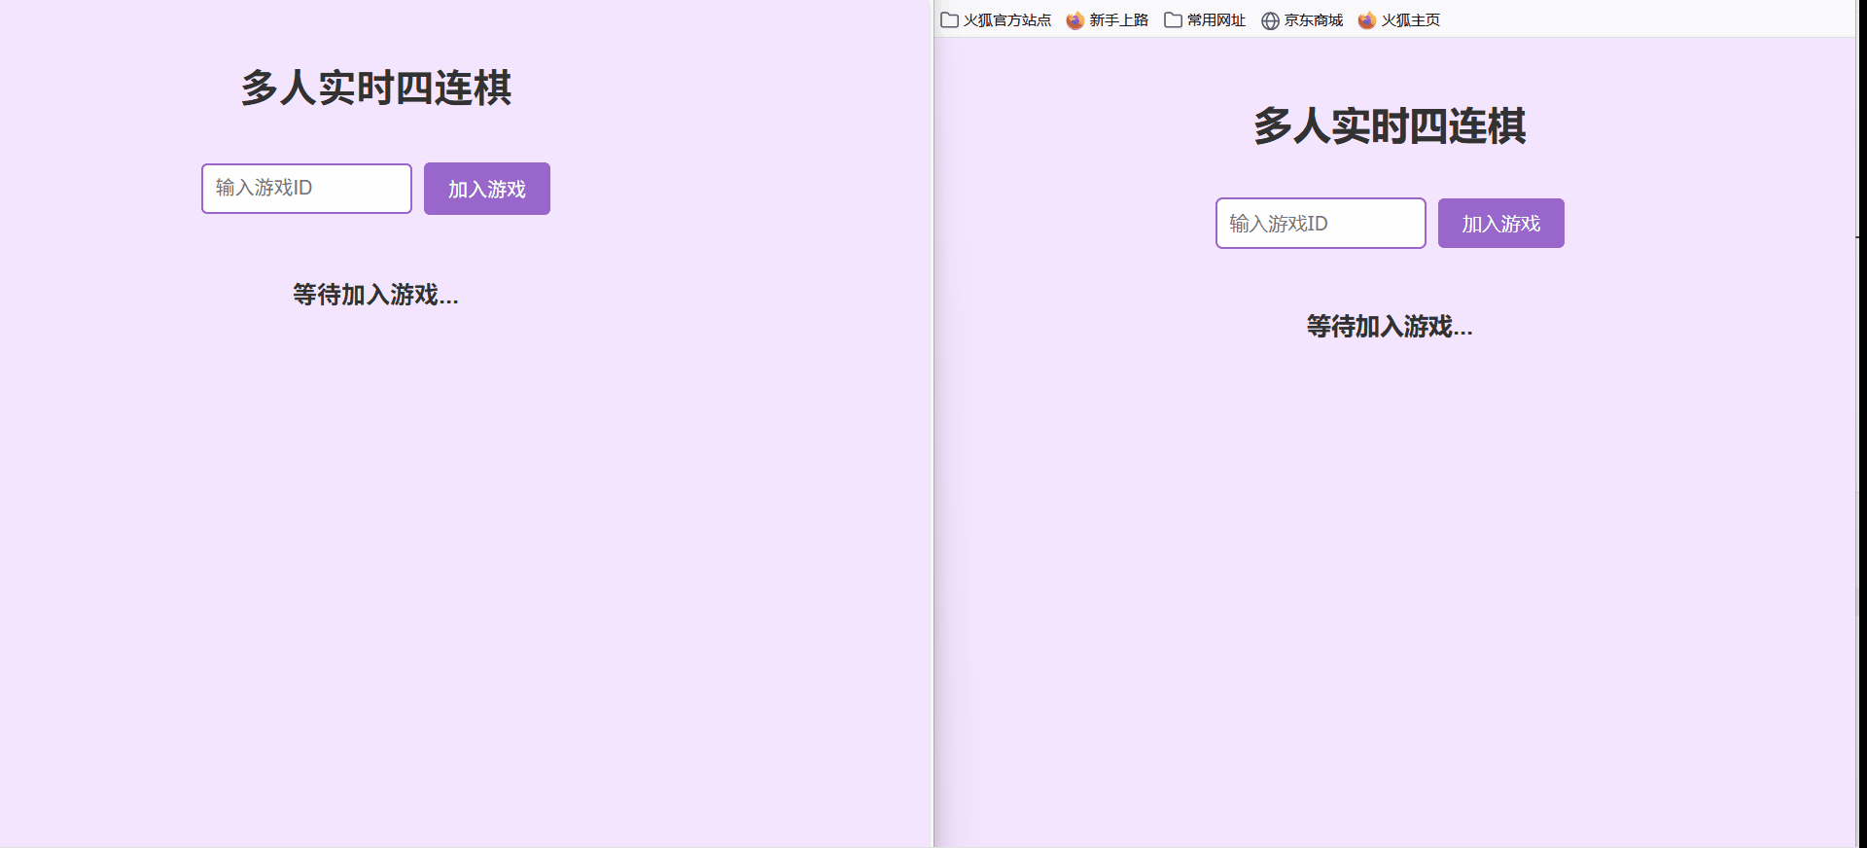Click the game ID input in the left window
Viewport: 1867px width, 848px height.
[x=306, y=189]
